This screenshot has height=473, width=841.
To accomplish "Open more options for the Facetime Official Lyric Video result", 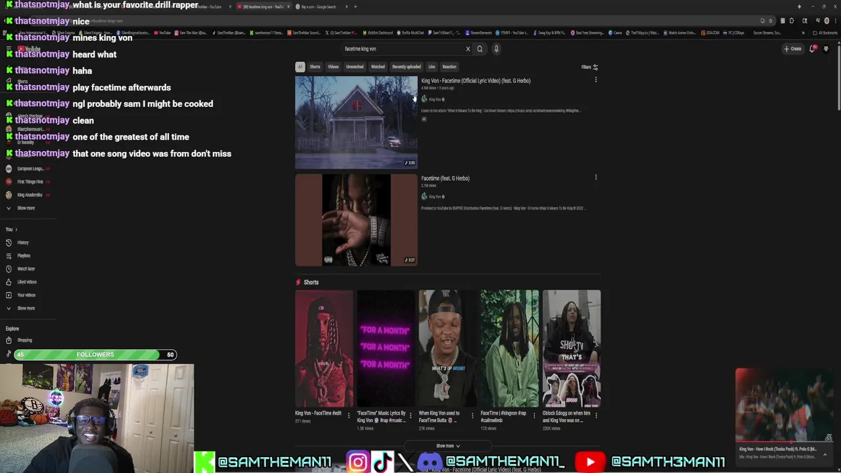I will (x=596, y=80).
